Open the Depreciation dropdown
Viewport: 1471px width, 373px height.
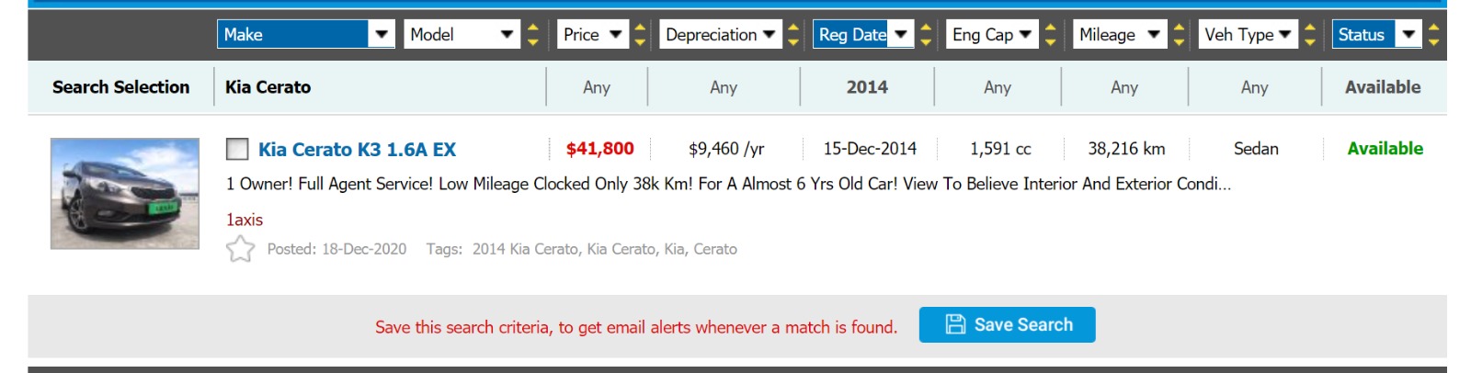[721, 35]
